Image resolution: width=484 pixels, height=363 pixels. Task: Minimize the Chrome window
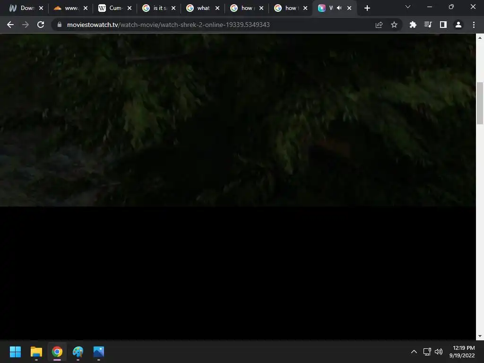point(429,7)
